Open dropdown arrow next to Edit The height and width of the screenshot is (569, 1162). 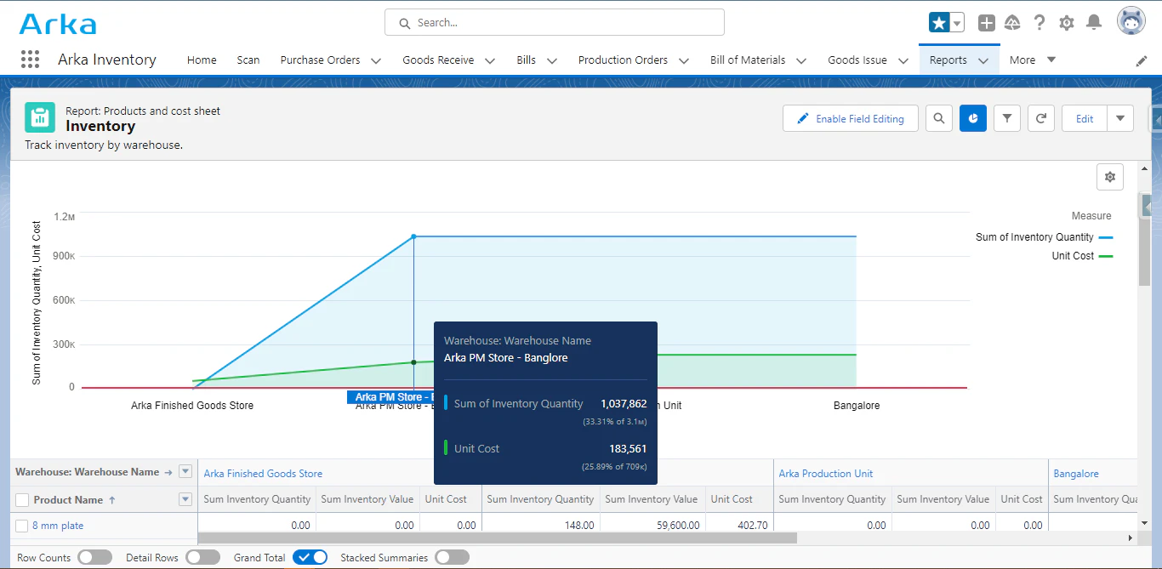(1120, 119)
